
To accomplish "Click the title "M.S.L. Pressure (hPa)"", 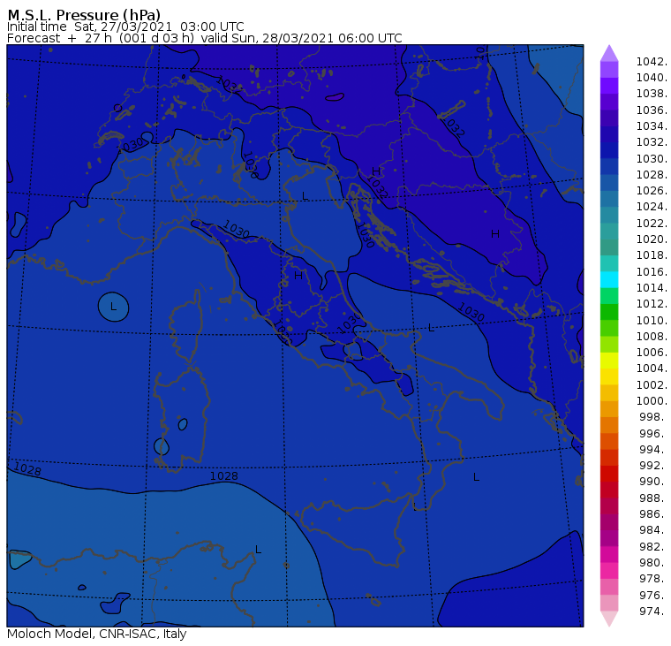I will 84,15.
